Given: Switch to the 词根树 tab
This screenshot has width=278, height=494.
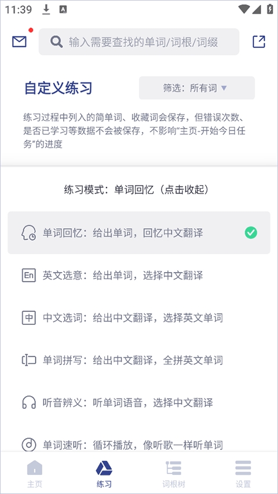Looking at the screenshot, I should [174, 474].
